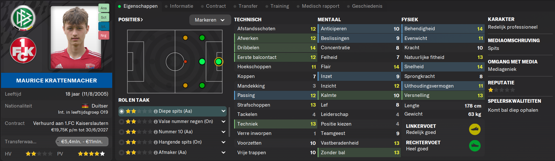Viewport: 555px width, 161px height.
Task: Expand the Posities section arrow
Action: [x=141, y=20]
